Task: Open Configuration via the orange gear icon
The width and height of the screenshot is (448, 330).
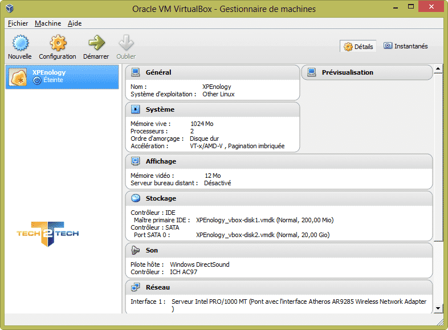Action: click(x=58, y=43)
